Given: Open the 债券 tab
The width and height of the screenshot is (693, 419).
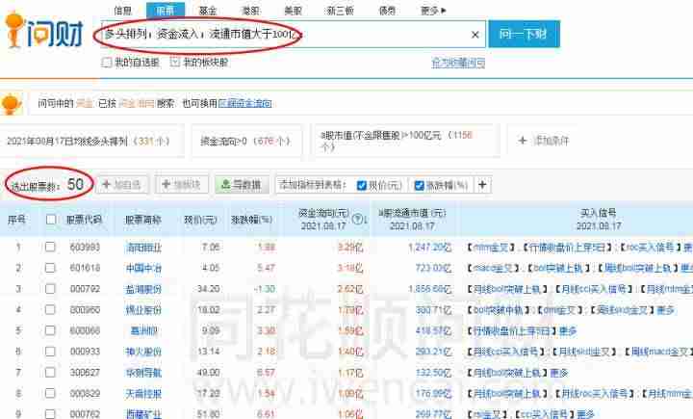Looking at the screenshot, I should [387, 11].
